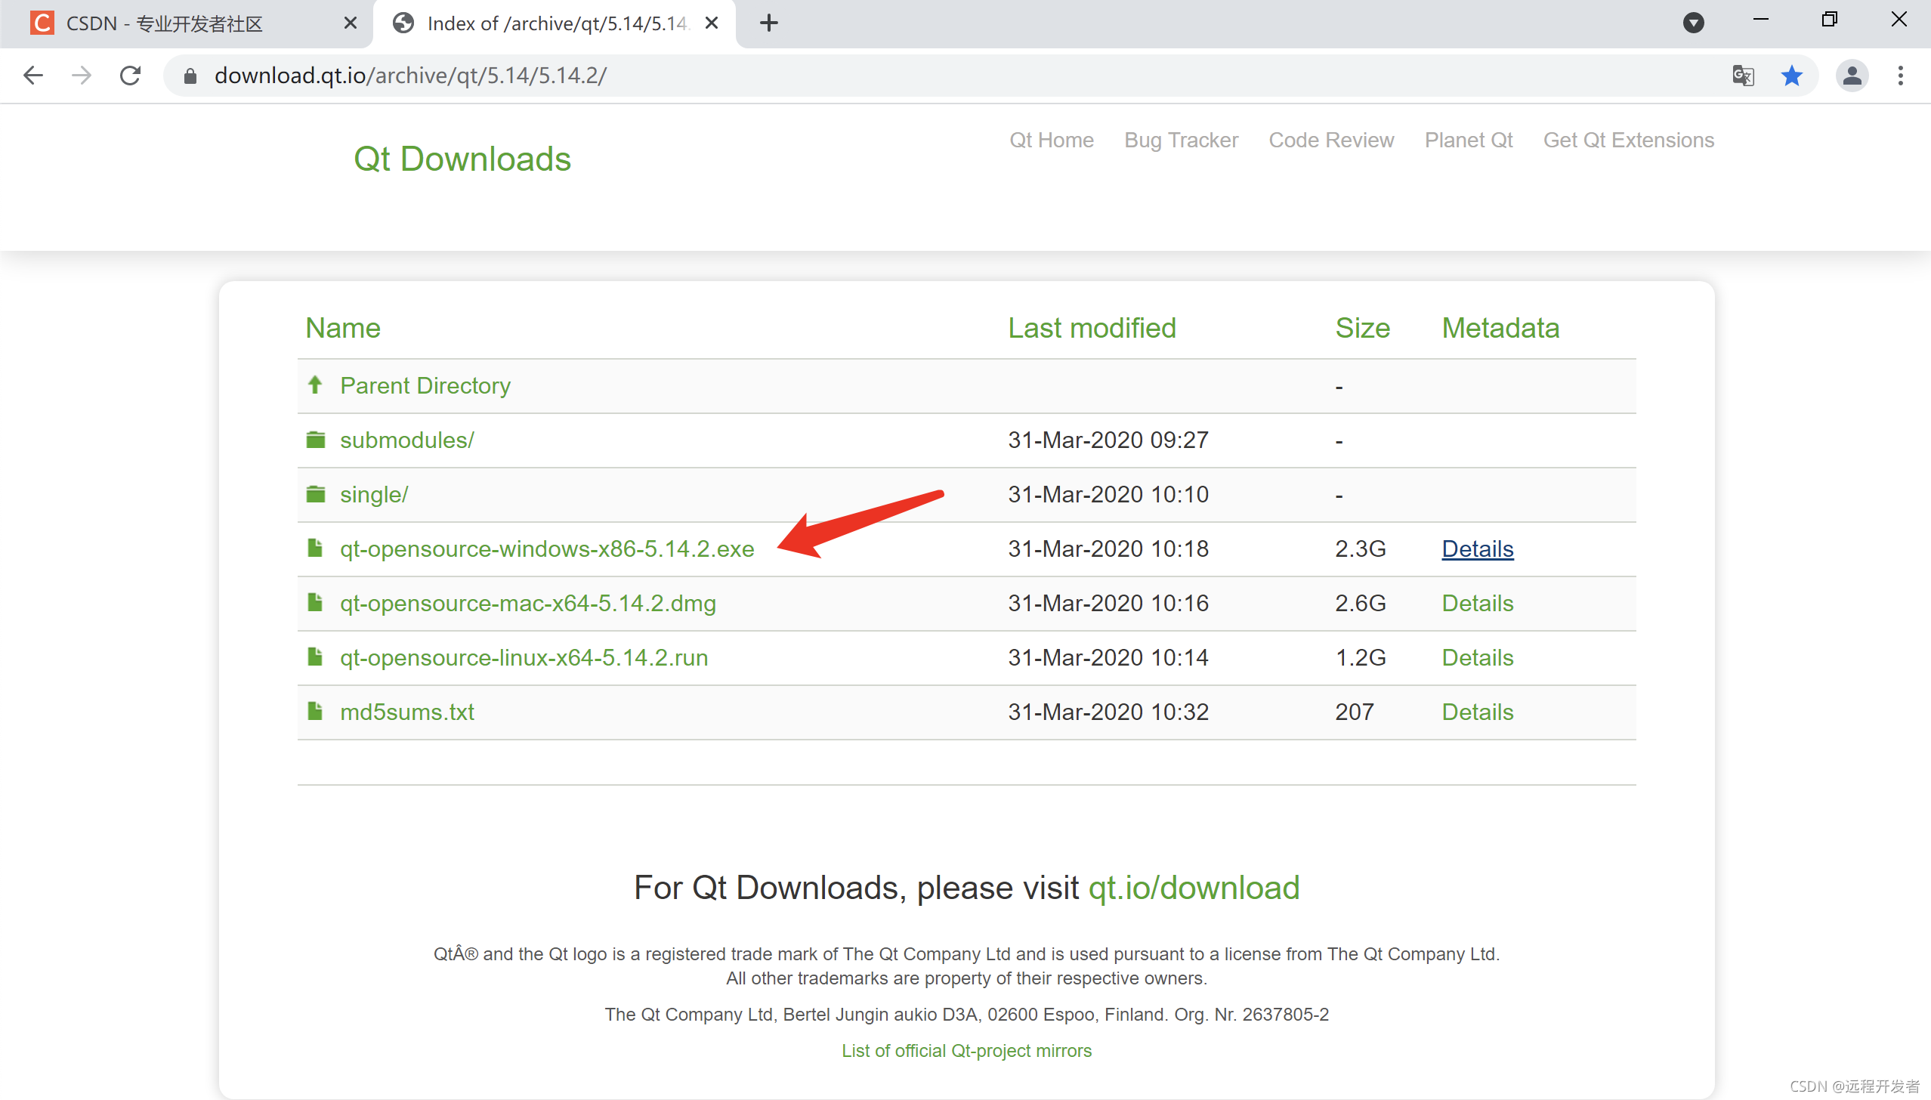1931x1100 pixels.
Task: Click the submodules folder icon
Action: [x=315, y=440]
